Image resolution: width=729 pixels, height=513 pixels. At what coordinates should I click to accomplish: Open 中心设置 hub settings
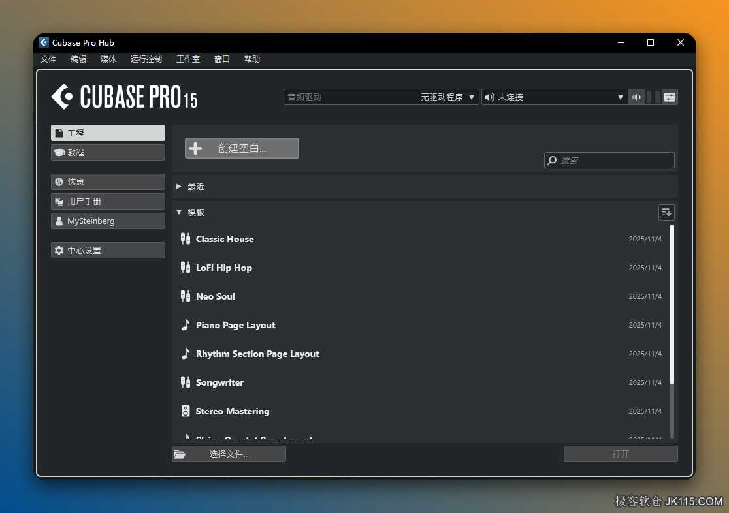108,251
